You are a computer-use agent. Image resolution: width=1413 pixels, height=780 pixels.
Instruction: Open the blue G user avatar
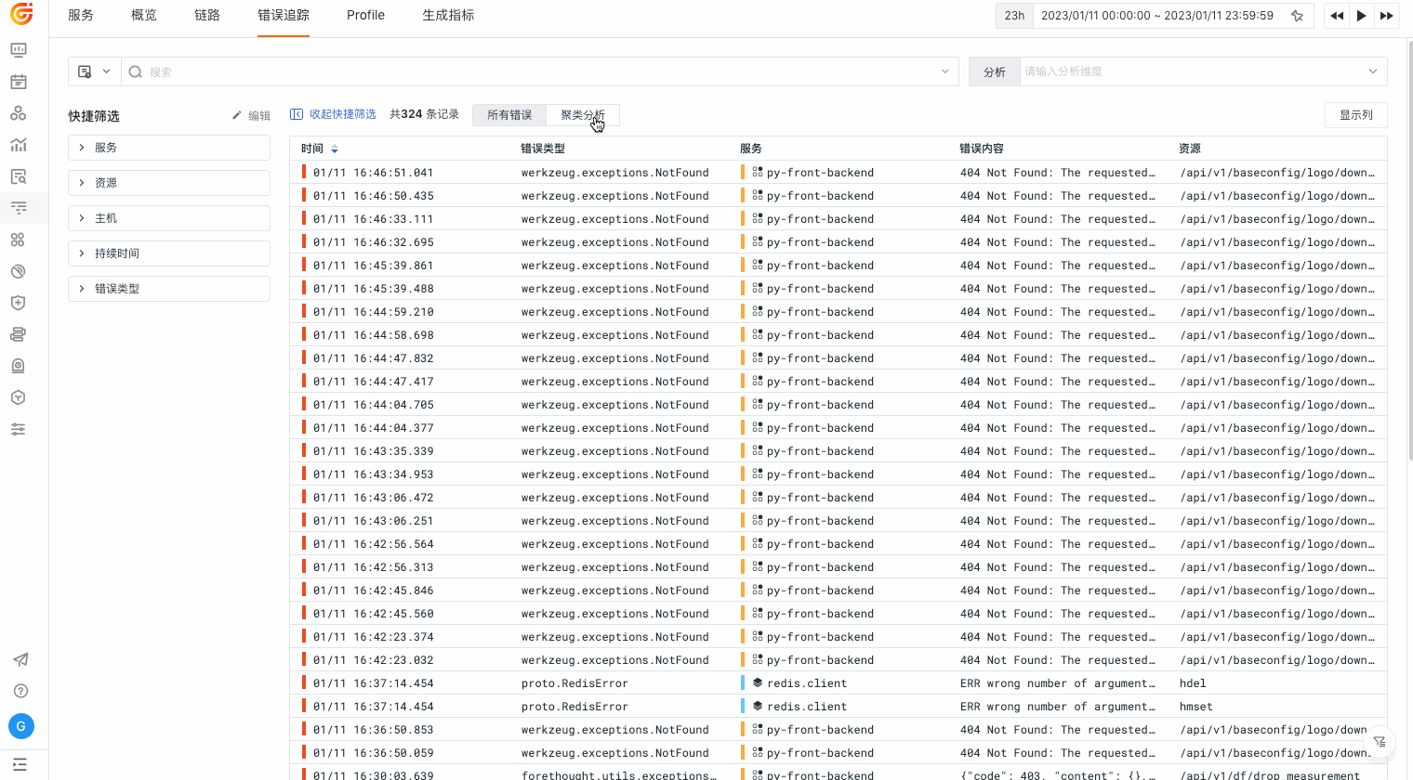point(21,726)
